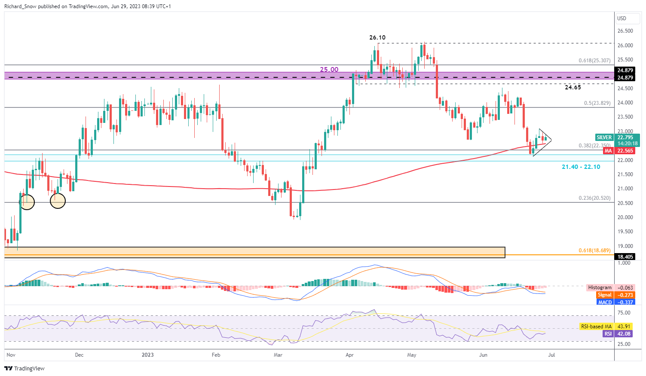Click the RSI-based MA value 43.91
The width and height of the screenshot is (646, 376).
[x=624, y=327]
